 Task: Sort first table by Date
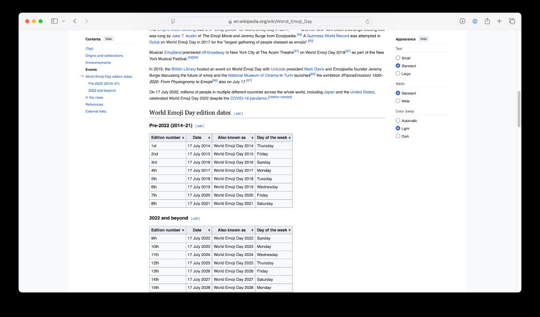[x=199, y=138]
